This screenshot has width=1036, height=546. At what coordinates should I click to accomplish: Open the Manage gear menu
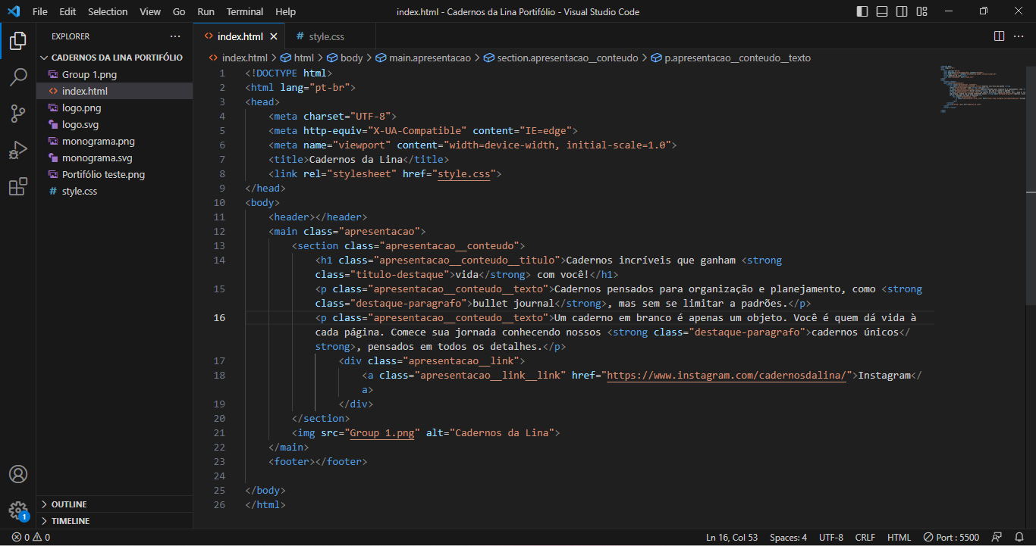(18, 510)
